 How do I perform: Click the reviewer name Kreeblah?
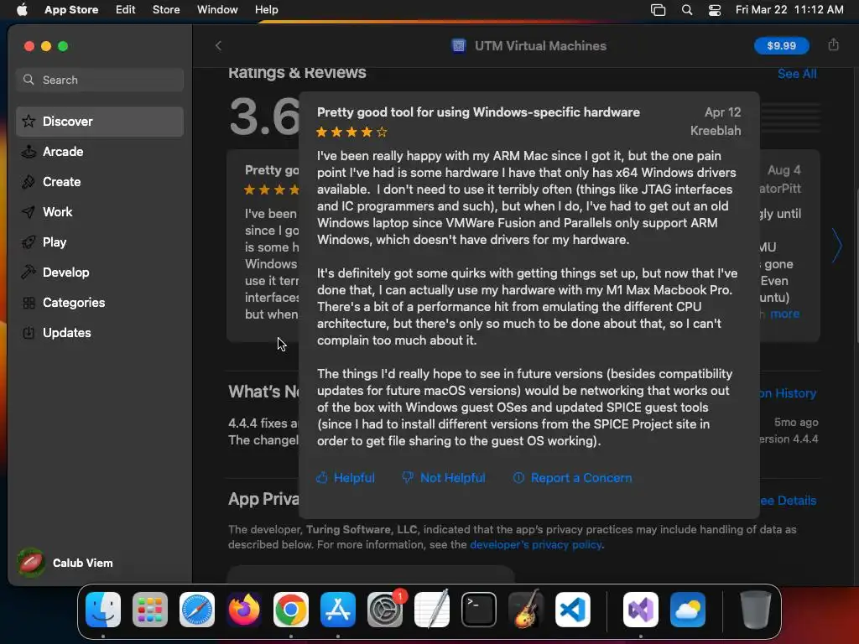coord(716,131)
